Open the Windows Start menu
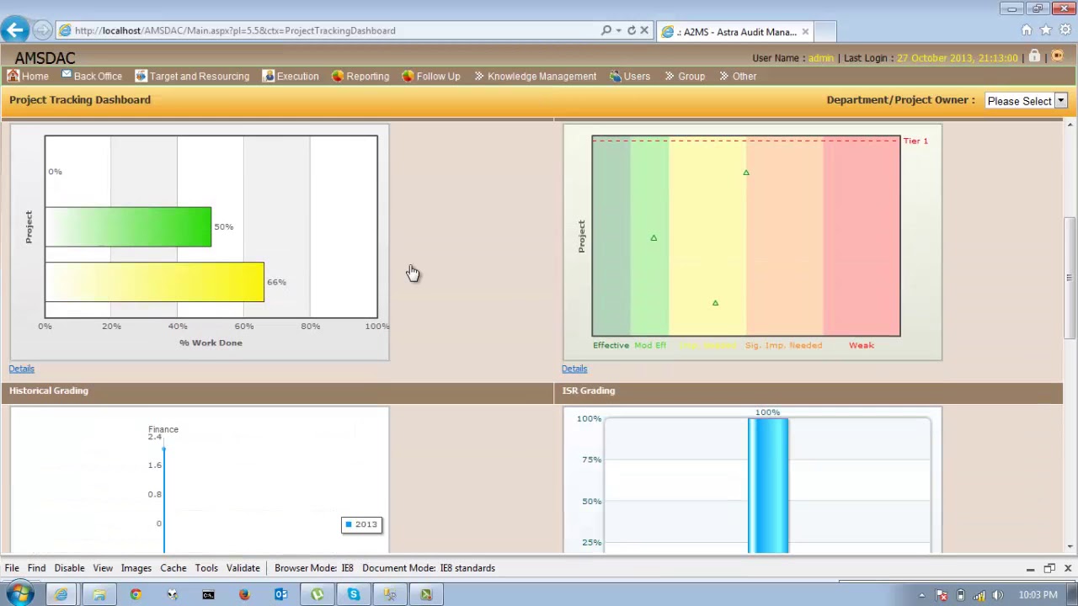Screen dimensions: 1078x606 [19, 595]
